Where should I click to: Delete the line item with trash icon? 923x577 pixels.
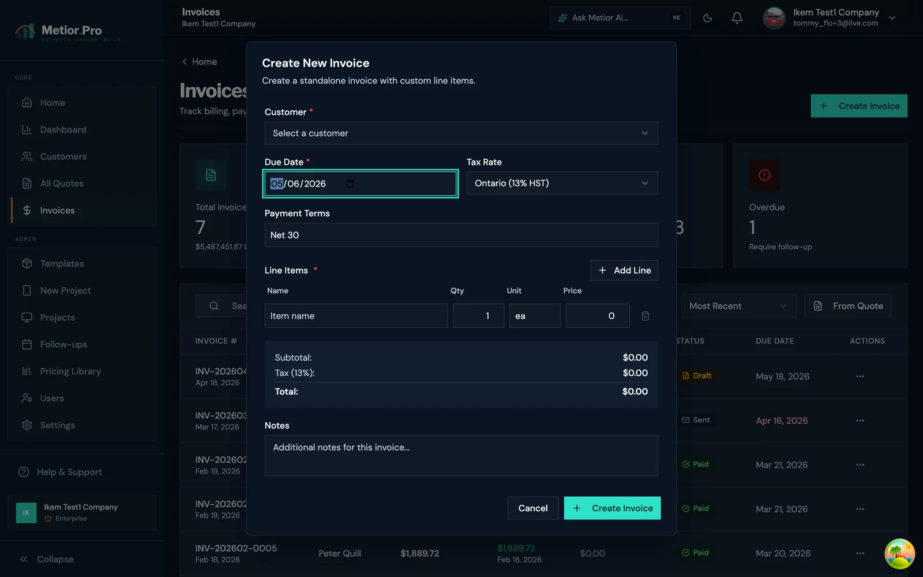646,316
